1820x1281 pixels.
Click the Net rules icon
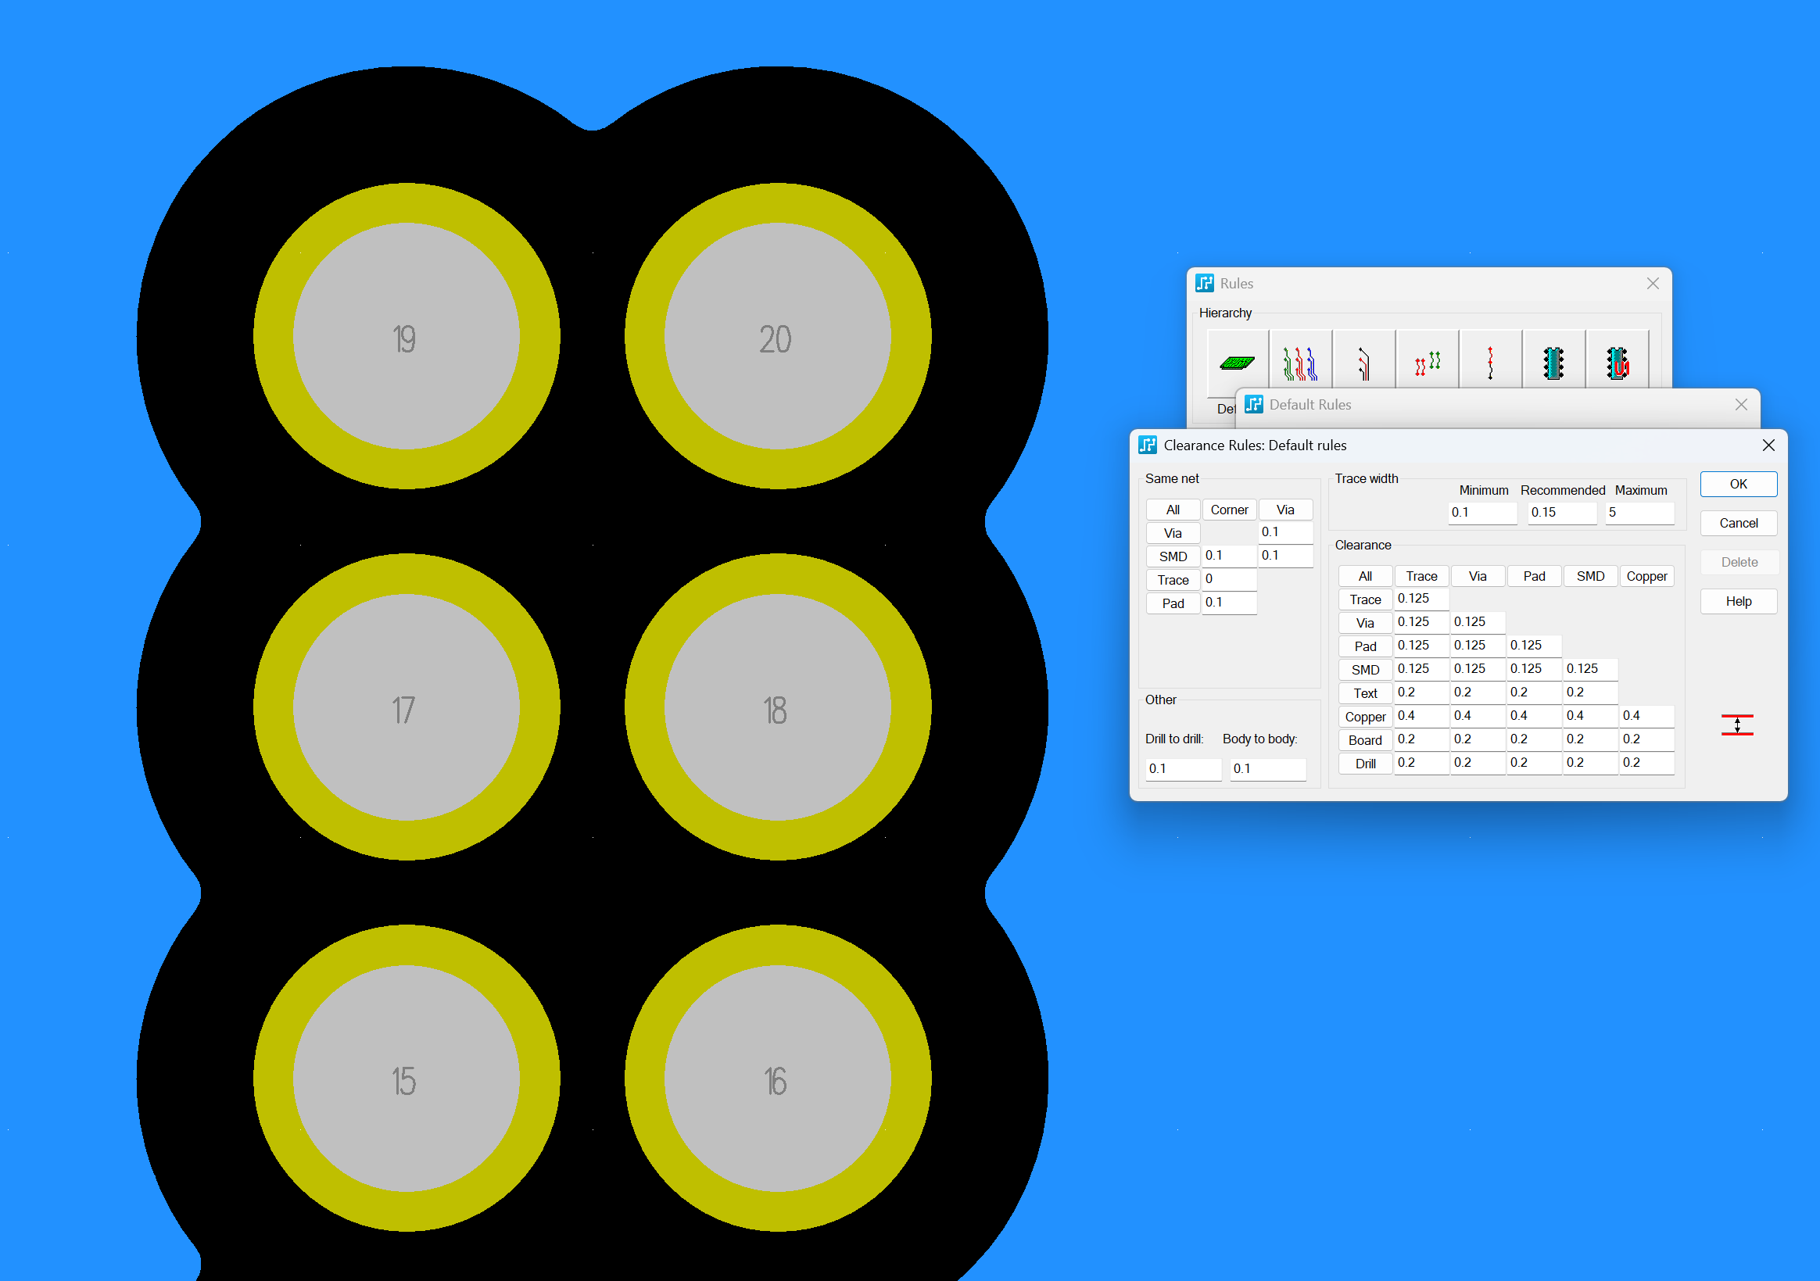(x=1363, y=363)
